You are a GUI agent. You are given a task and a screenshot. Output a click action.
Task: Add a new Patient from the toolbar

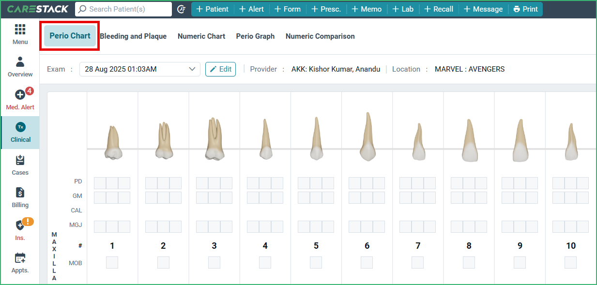(x=212, y=9)
